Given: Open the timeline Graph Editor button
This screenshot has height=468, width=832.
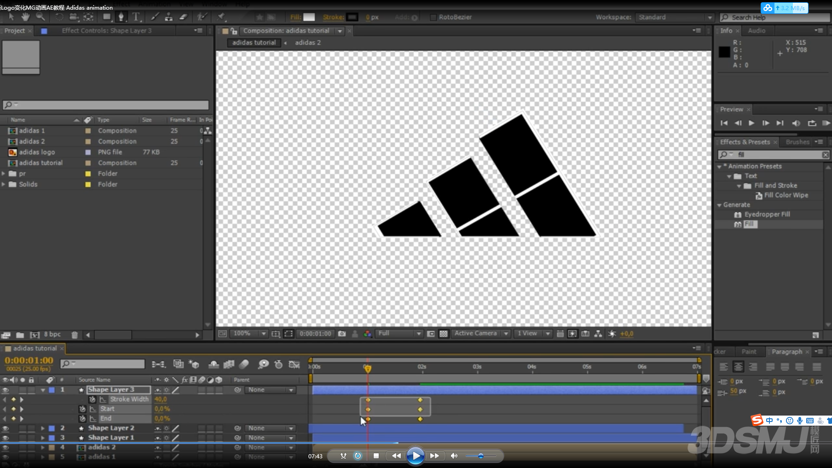Looking at the screenshot, I should coord(295,364).
